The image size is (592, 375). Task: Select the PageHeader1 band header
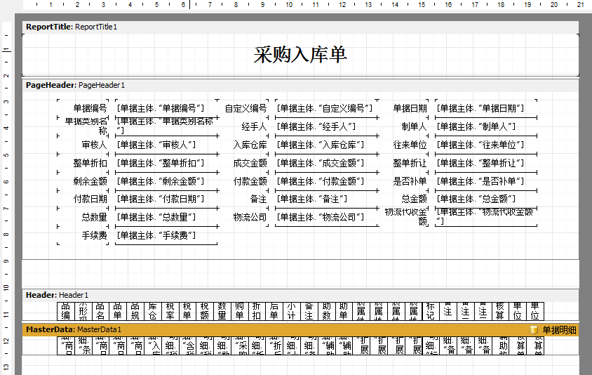coord(300,85)
